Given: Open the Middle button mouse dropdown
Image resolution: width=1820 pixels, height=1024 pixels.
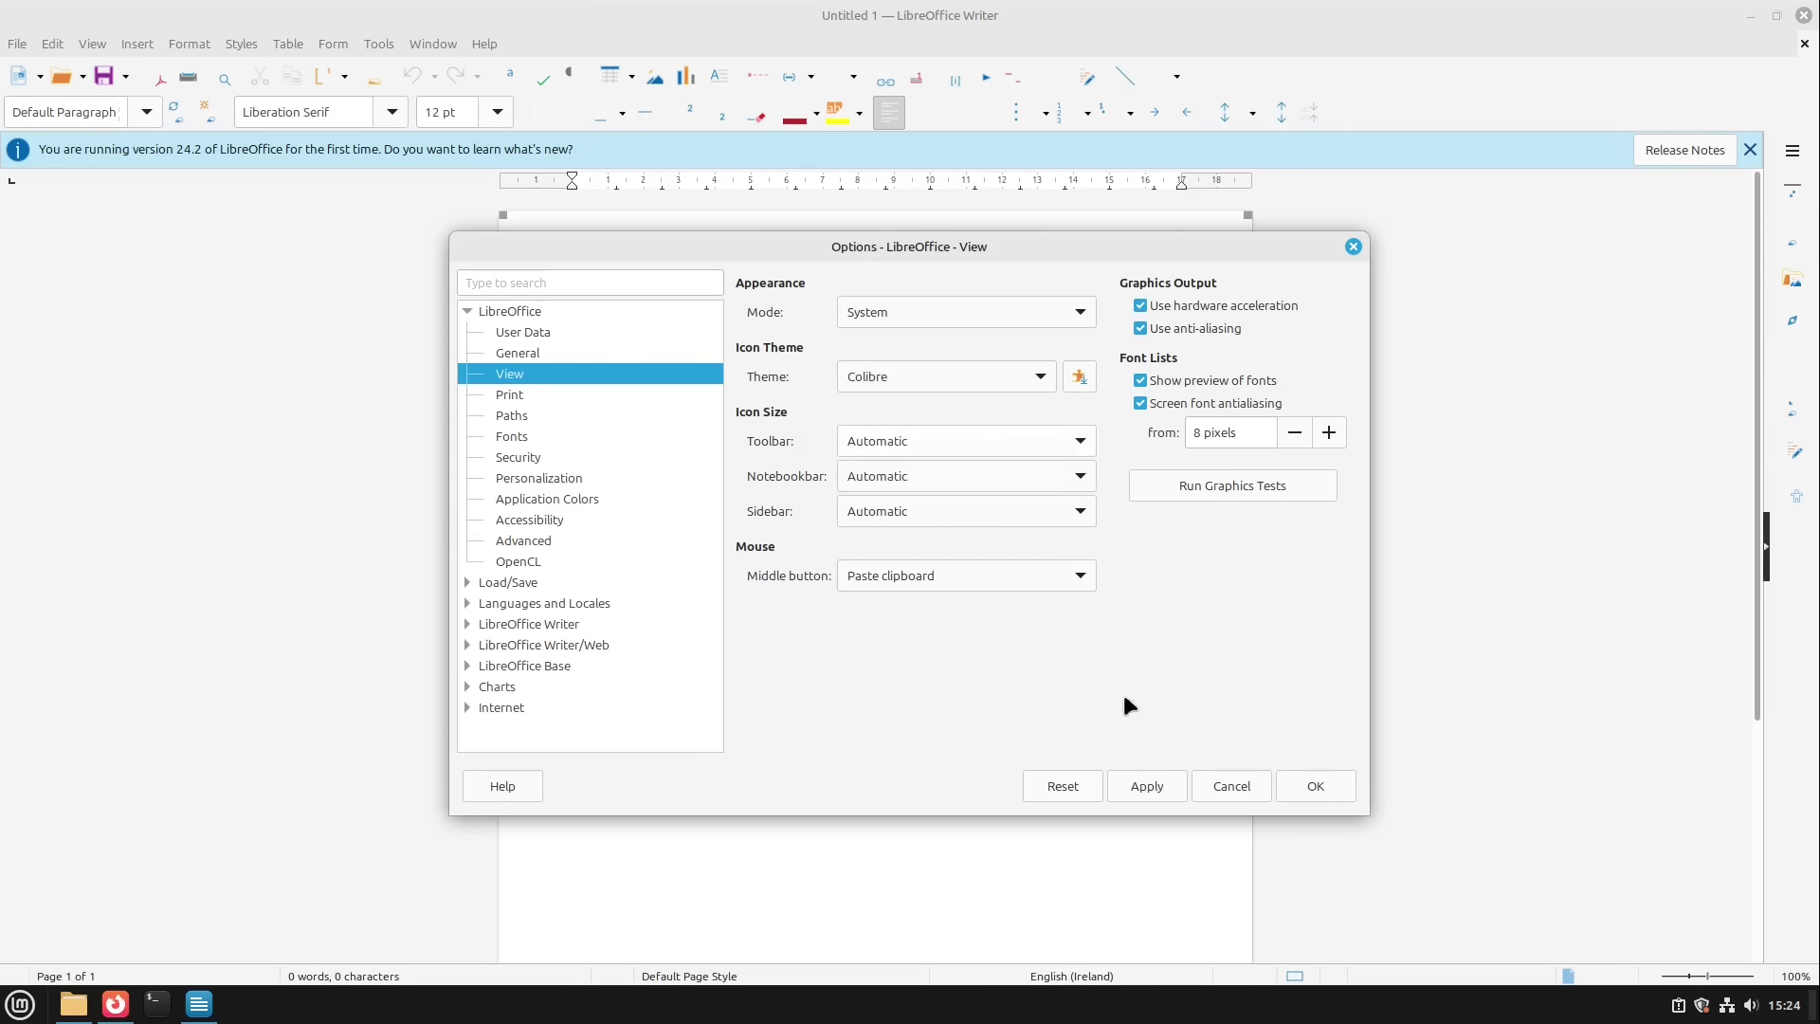Looking at the screenshot, I should (966, 576).
